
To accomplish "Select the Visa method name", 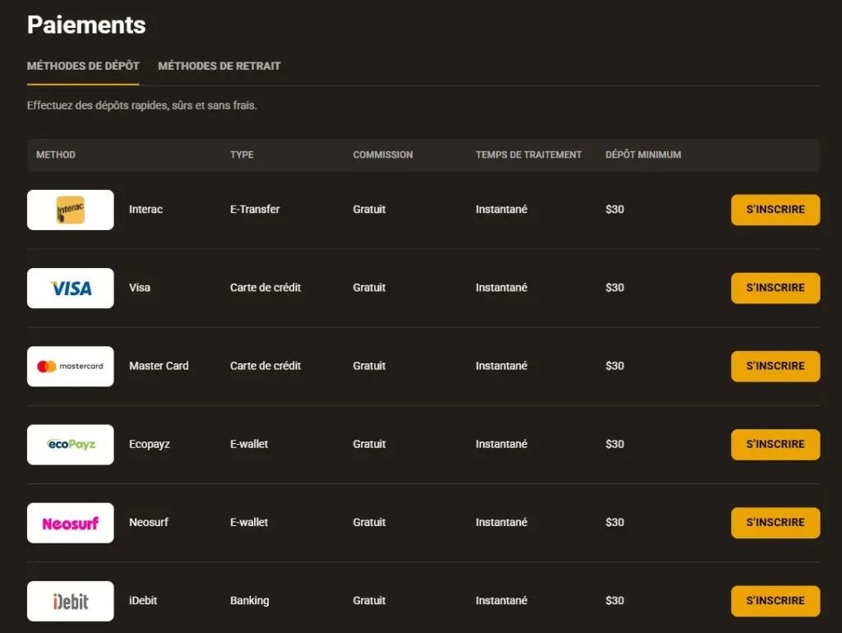I will pyautogui.click(x=140, y=288).
